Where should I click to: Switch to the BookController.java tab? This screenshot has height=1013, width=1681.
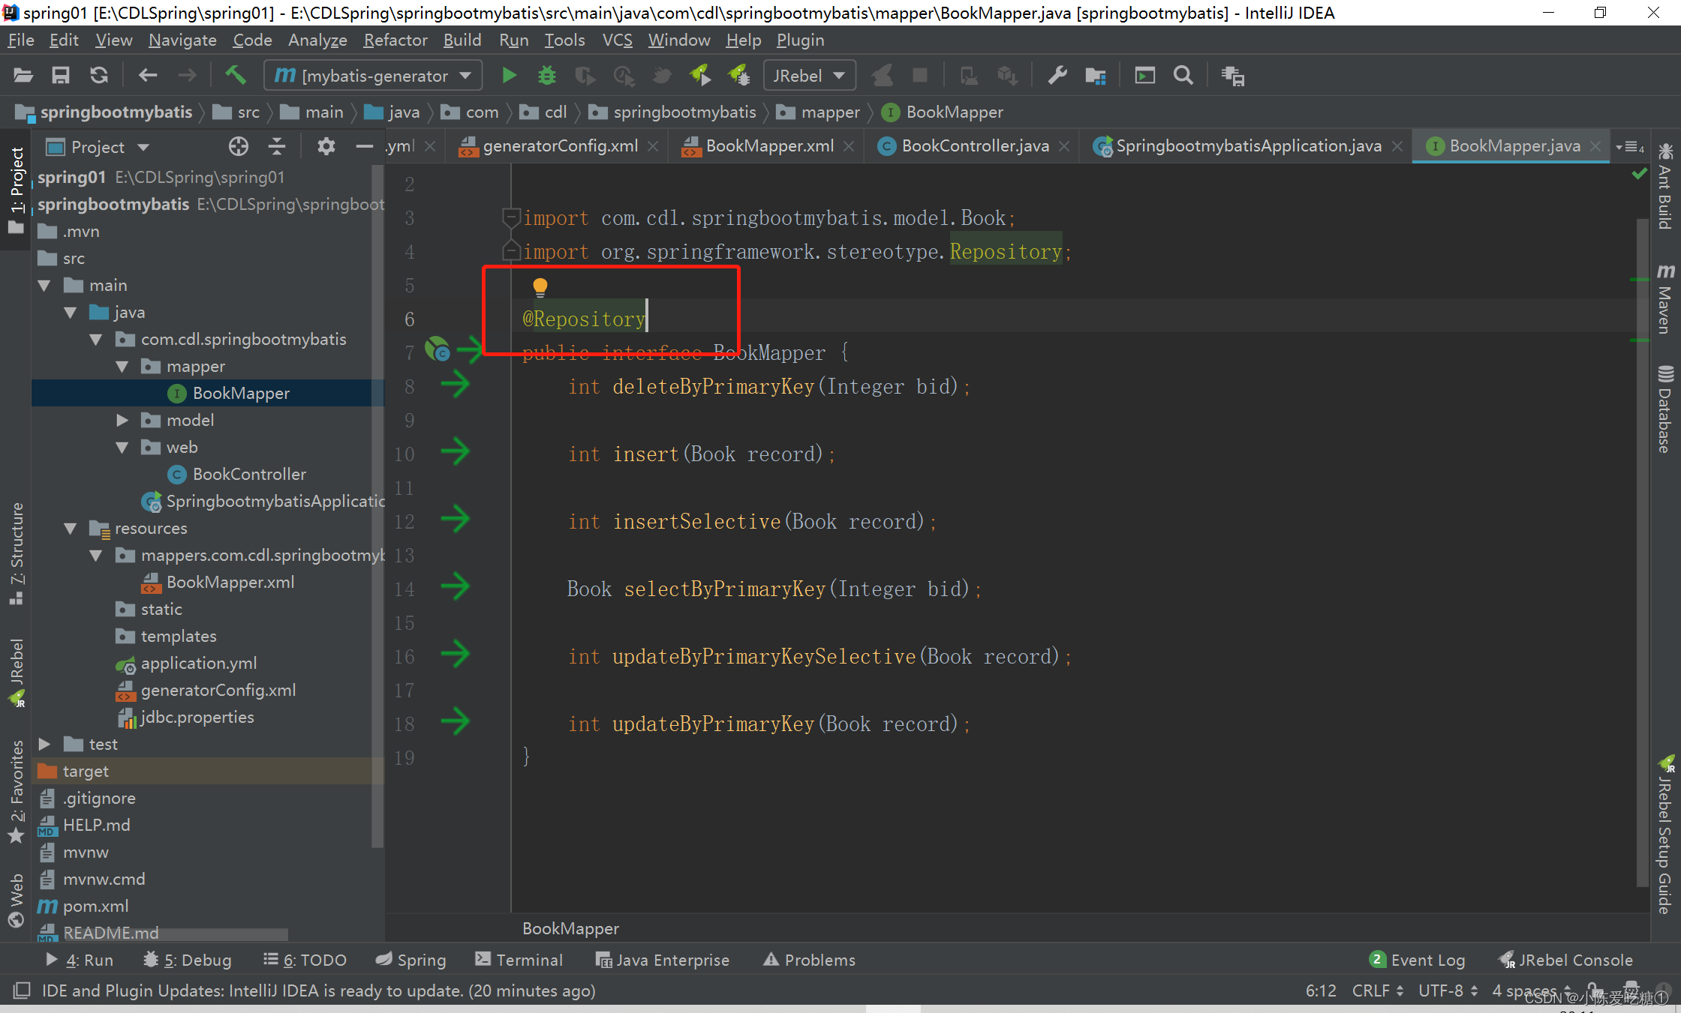click(x=974, y=146)
